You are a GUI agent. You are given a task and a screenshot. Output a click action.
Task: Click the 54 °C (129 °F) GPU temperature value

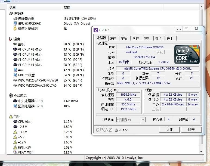click(x=73, y=75)
